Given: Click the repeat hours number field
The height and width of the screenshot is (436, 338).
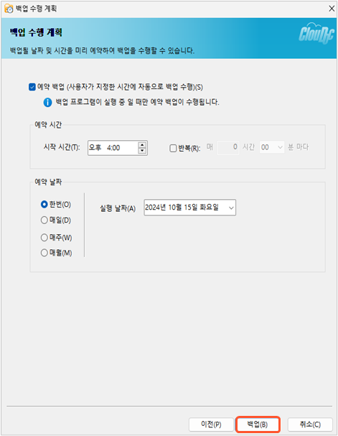Looking at the screenshot, I should [x=228, y=147].
